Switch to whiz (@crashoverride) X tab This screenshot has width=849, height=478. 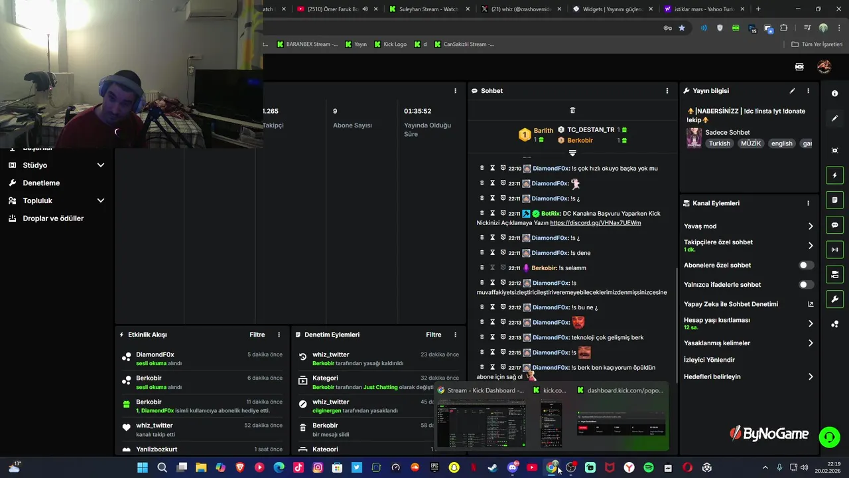[x=521, y=9]
